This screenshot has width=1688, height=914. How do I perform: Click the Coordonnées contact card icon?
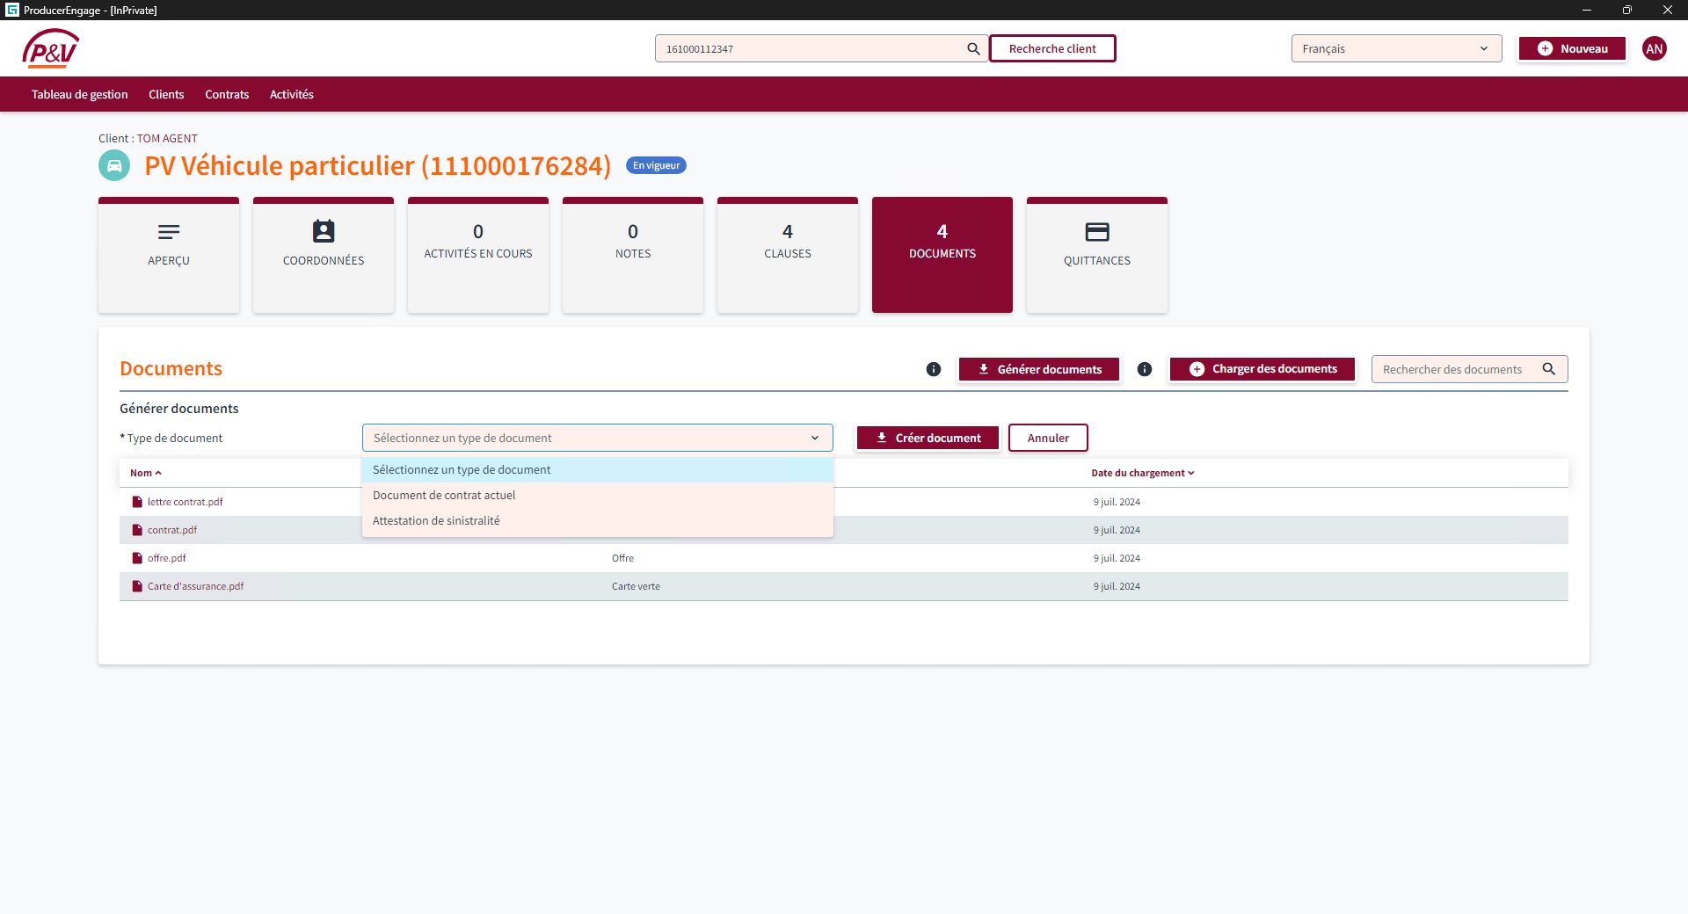pyautogui.click(x=324, y=231)
